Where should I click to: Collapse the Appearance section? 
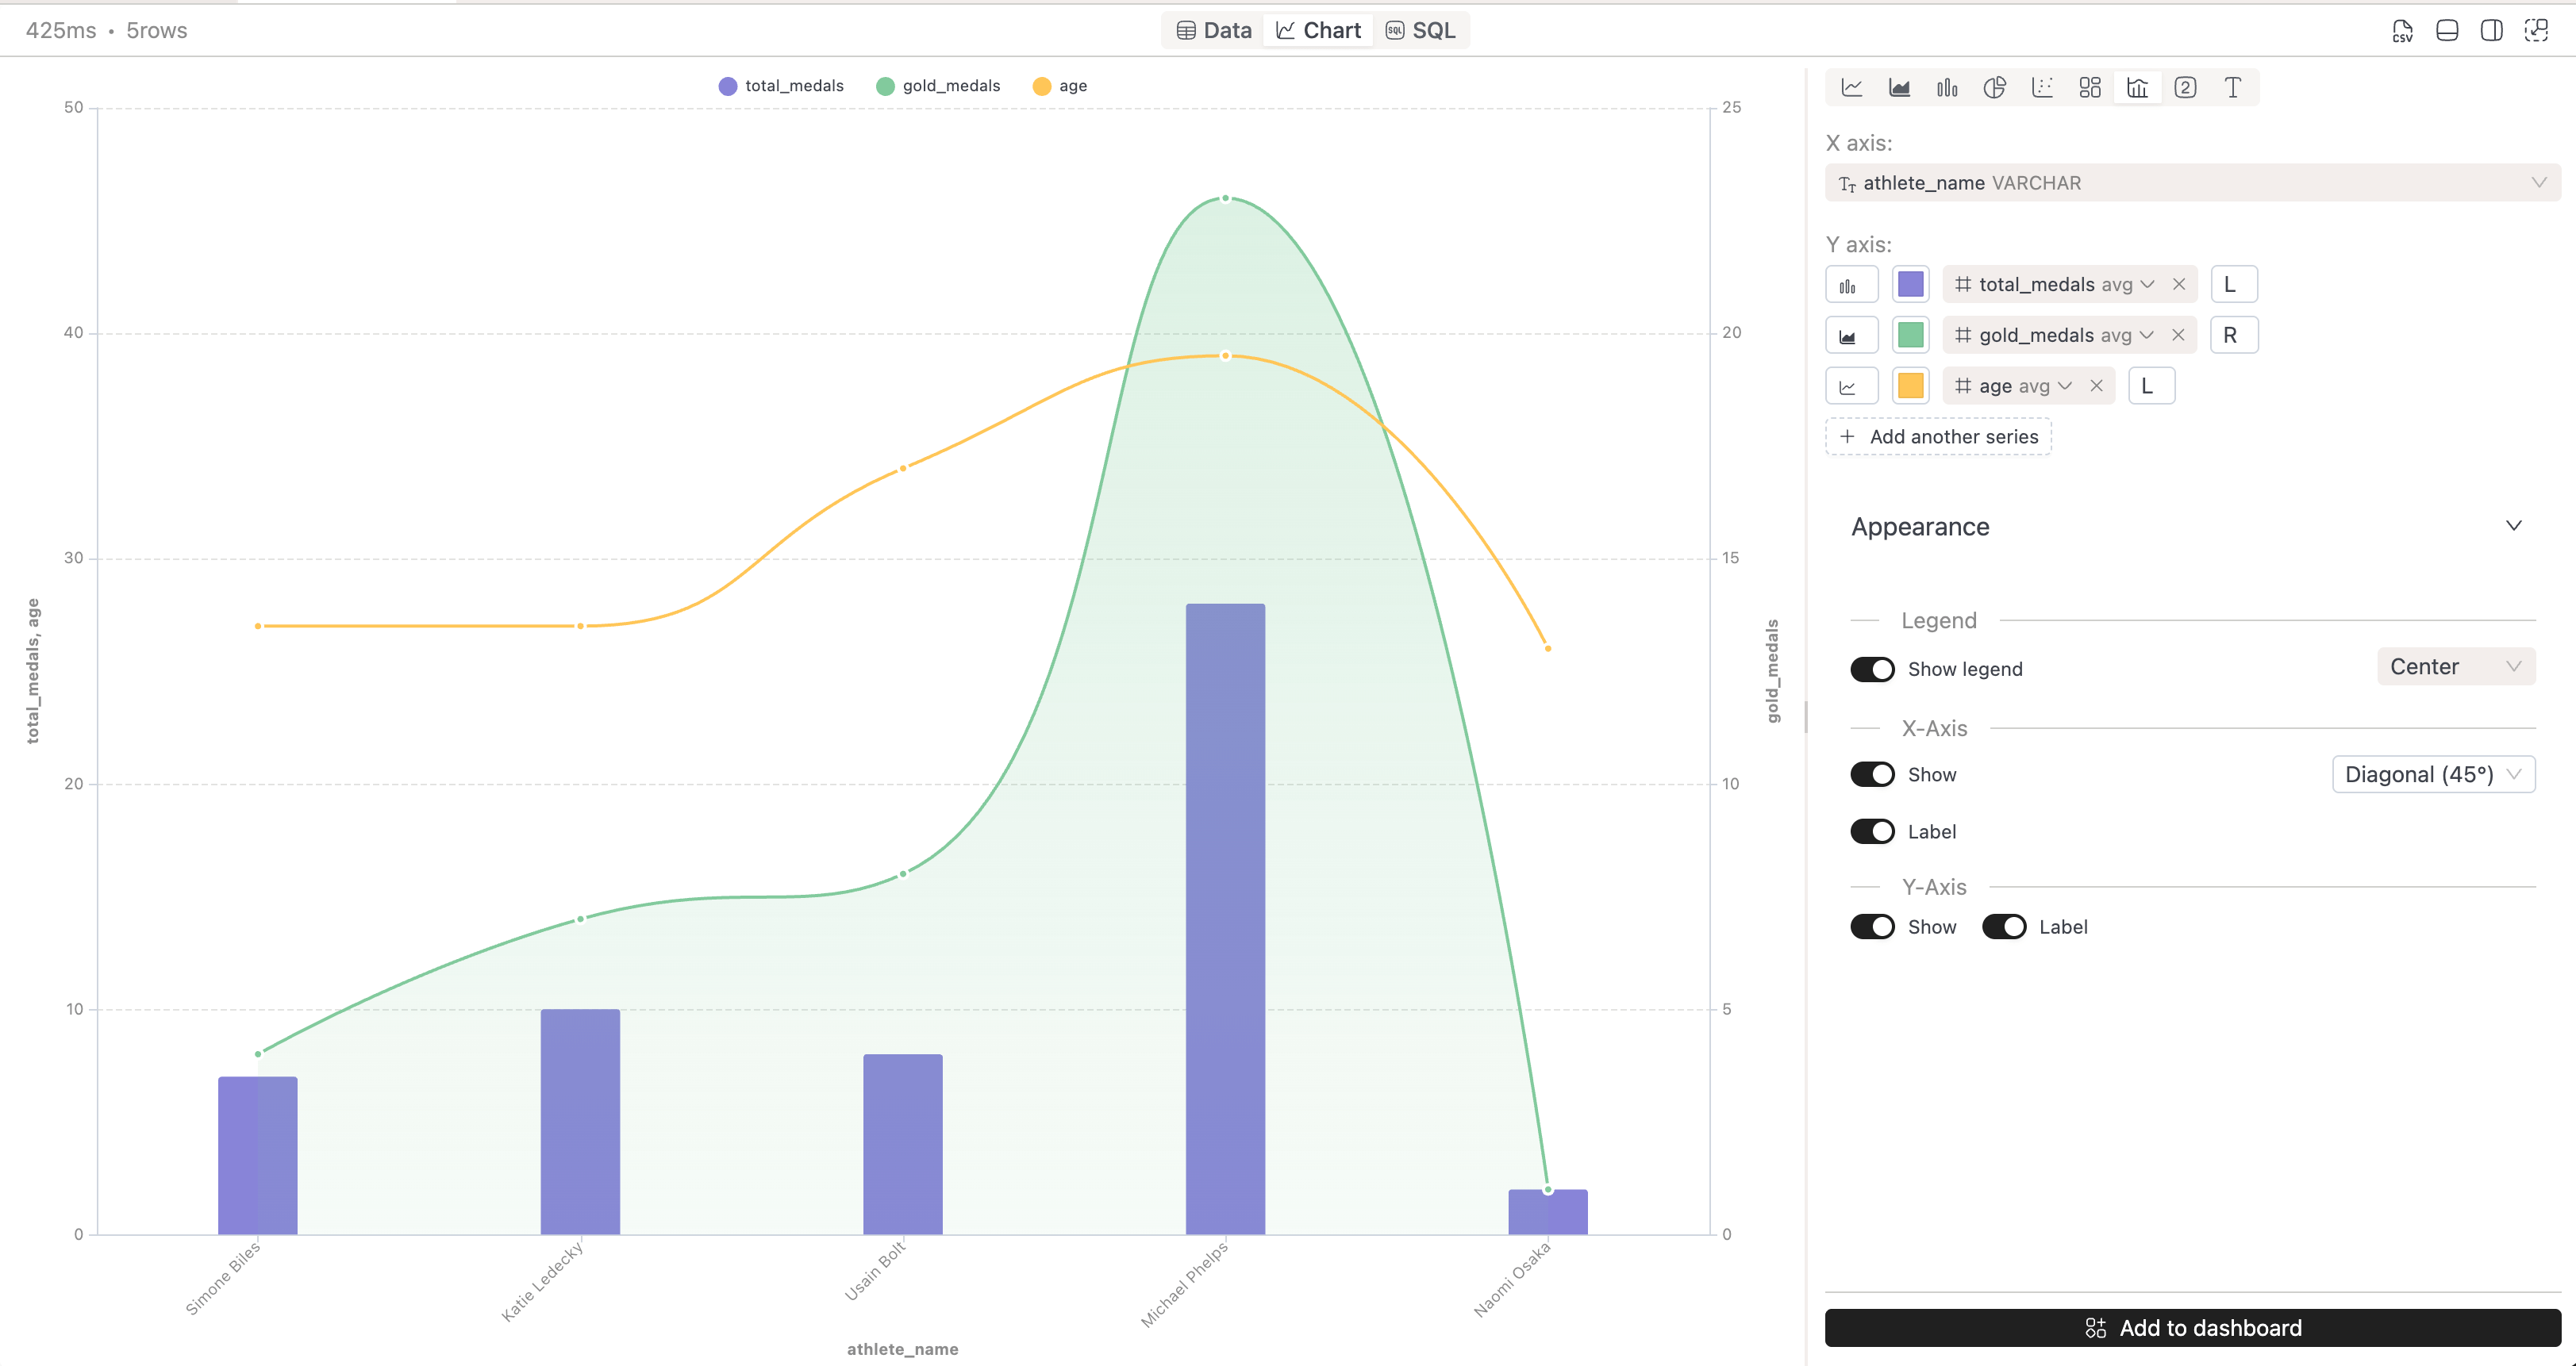pos(2513,526)
